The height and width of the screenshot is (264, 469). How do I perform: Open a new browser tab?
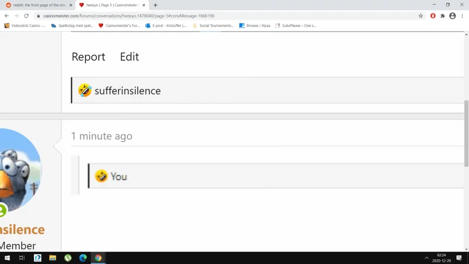click(155, 5)
